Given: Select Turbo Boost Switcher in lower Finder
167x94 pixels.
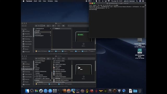Looking at the screenshot, I should pyautogui.click(x=41, y=77).
